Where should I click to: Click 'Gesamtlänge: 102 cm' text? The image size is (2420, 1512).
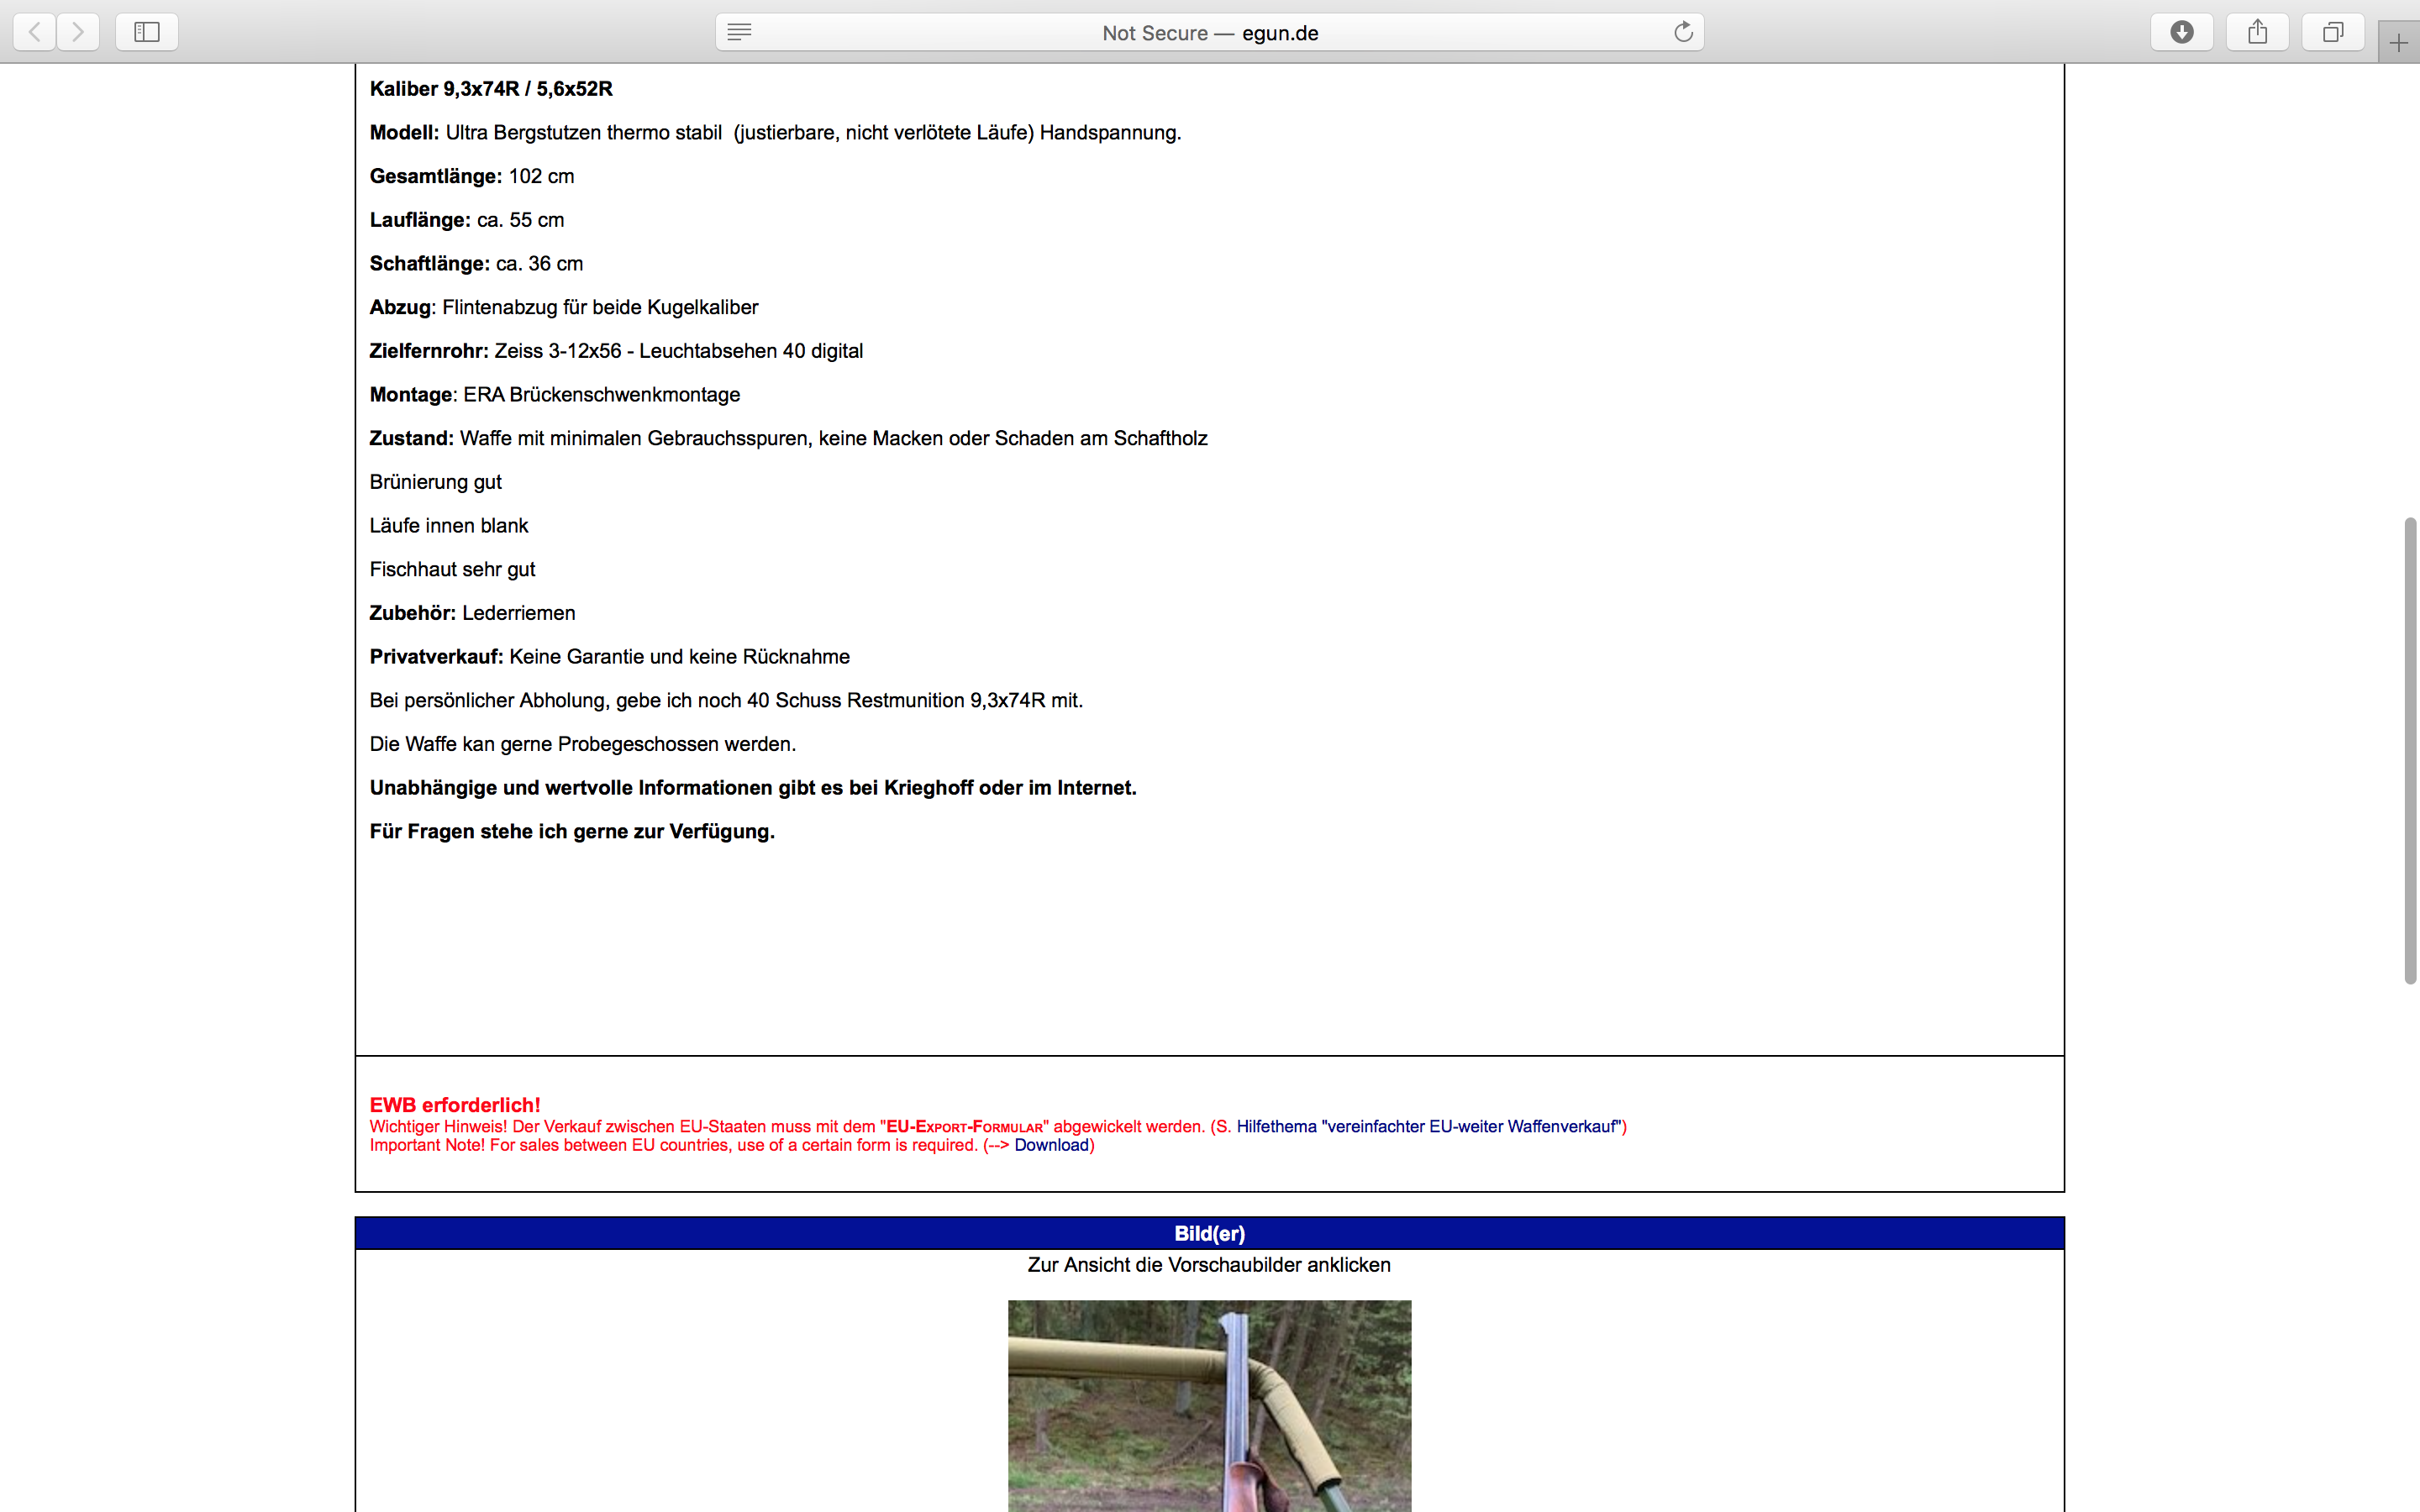coord(472,176)
